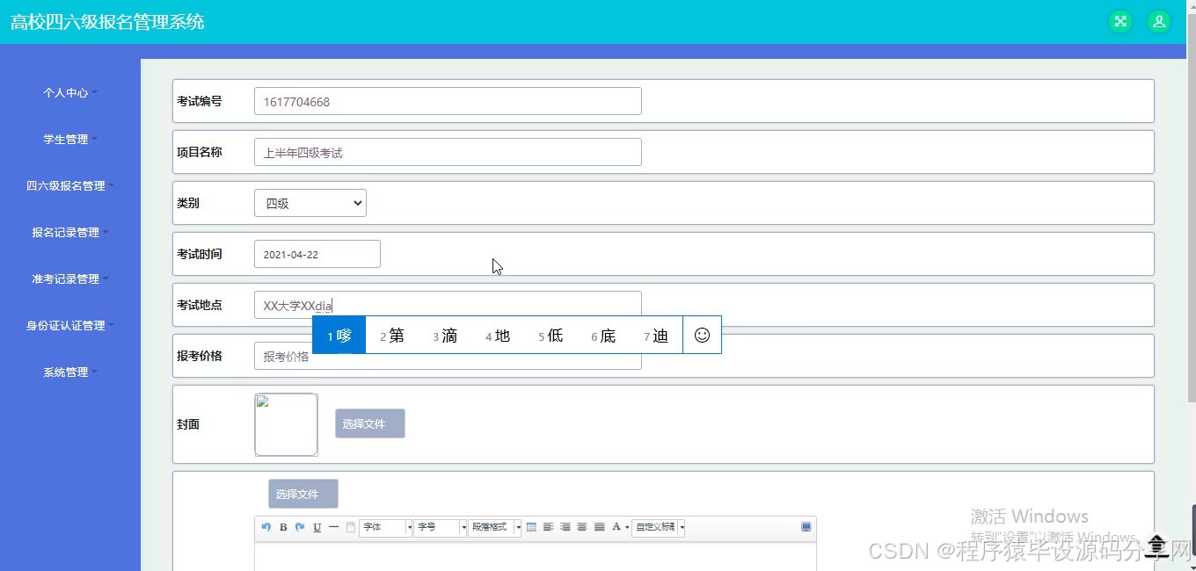
Task: Toggle bold formatting in the editor
Action: click(x=283, y=527)
